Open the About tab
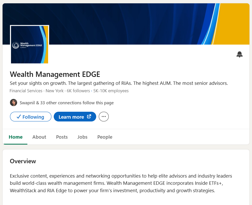Screen dimensions: 252x205 coord(39,137)
